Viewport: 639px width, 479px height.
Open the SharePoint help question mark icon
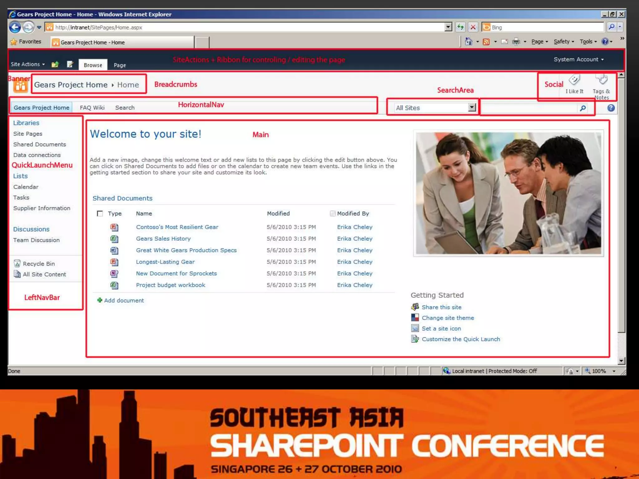[x=611, y=108]
